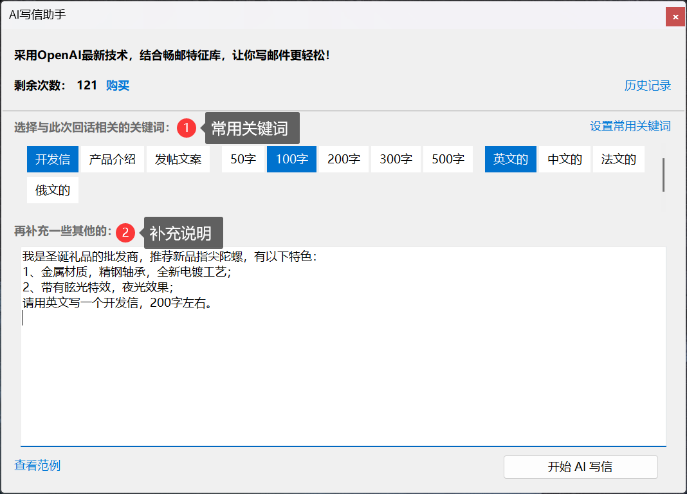Toggle the 产品介绍 keyword
Image resolution: width=687 pixels, height=494 pixels.
112,159
